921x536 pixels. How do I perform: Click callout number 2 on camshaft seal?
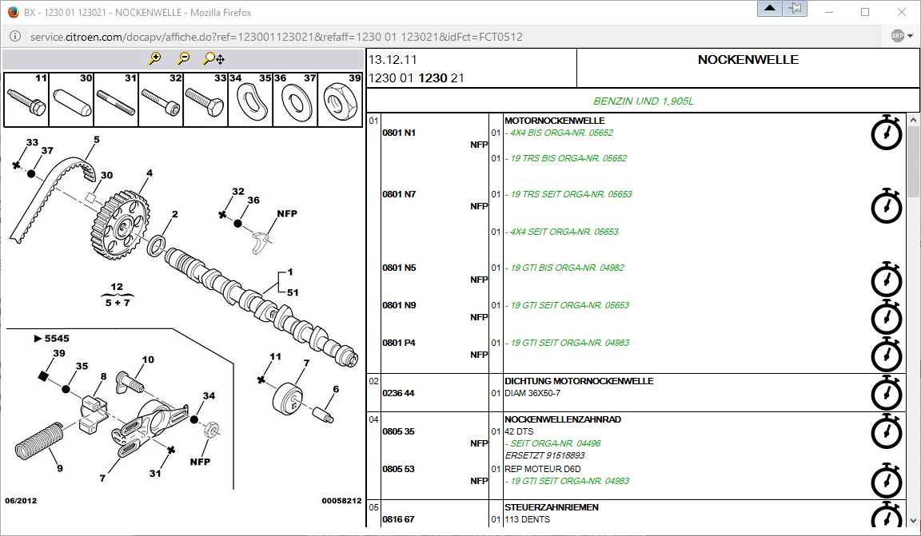coord(175,214)
